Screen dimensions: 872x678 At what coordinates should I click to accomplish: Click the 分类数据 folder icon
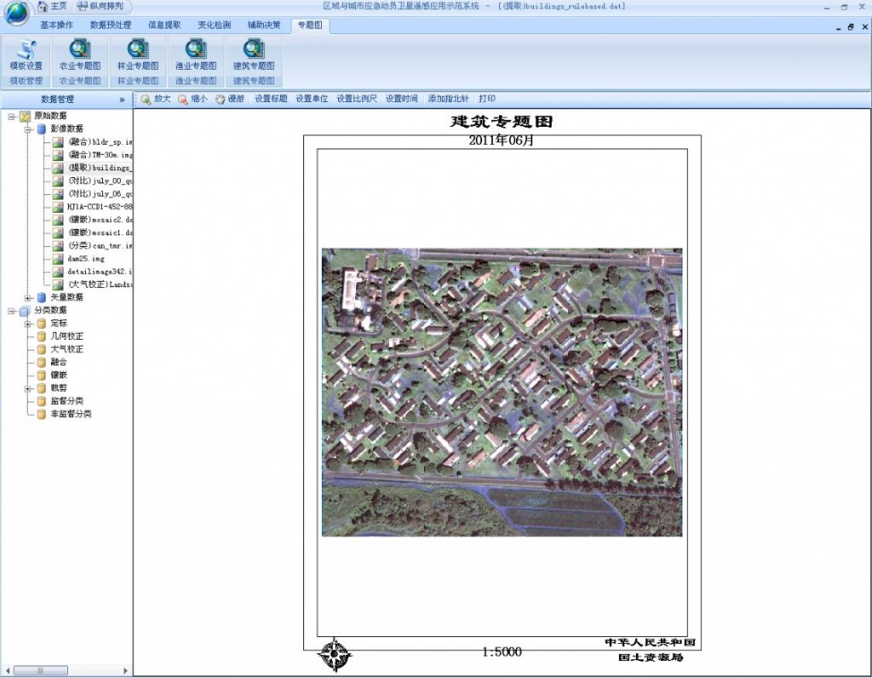(x=25, y=310)
